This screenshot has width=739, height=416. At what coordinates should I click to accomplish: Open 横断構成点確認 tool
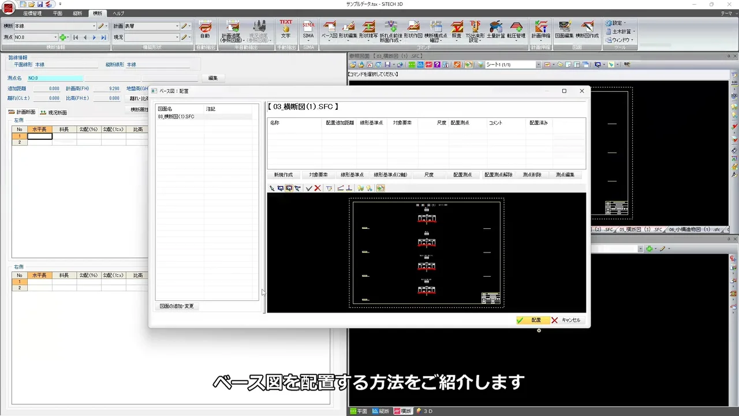[x=436, y=31]
